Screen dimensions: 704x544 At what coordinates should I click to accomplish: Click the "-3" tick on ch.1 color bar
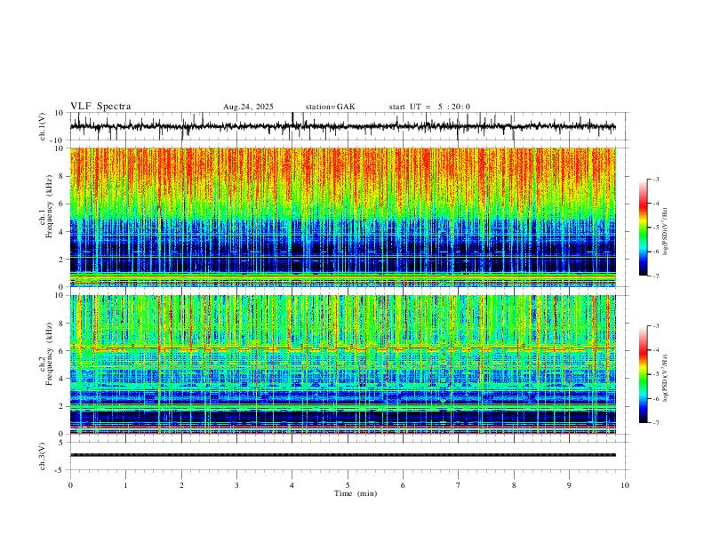point(656,180)
